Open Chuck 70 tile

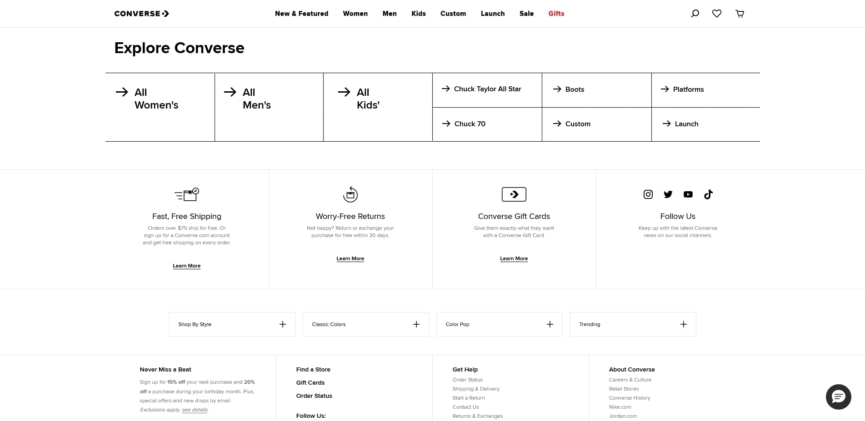487,124
